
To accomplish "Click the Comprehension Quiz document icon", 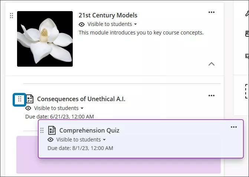I will point(52,130).
